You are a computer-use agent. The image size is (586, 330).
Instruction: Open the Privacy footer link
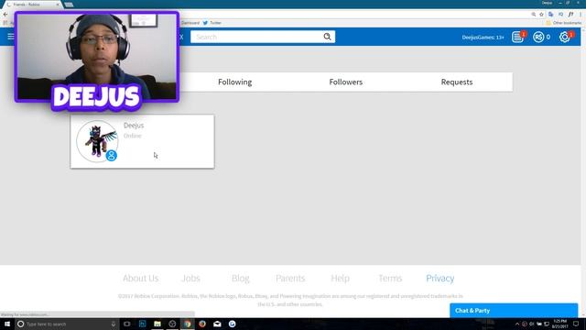[x=439, y=278]
